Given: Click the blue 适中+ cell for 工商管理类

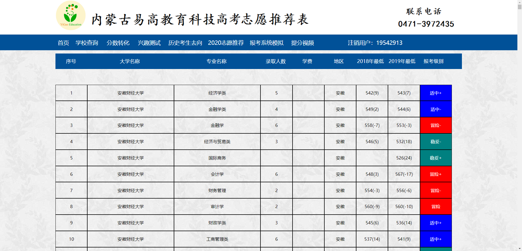Looking at the screenshot, I should tap(436, 239).
